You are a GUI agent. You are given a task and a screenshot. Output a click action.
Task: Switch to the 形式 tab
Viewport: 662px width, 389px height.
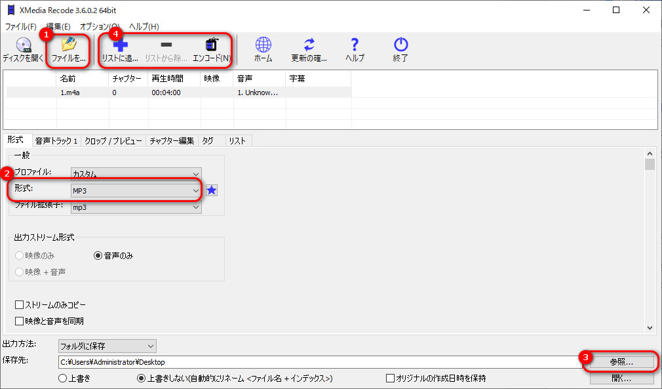[x=16, y=140]
